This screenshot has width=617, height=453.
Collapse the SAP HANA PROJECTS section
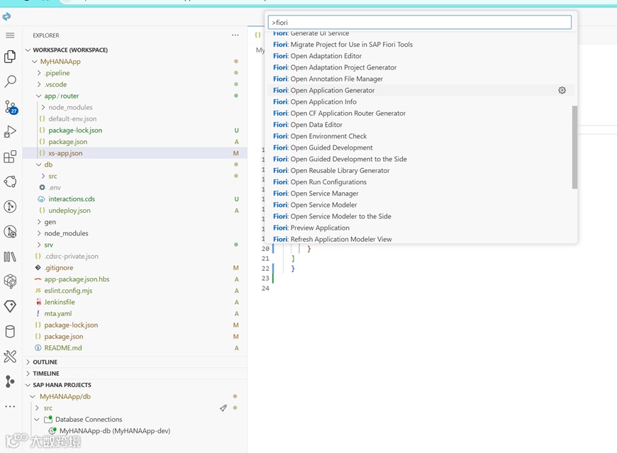coord(28,385)
